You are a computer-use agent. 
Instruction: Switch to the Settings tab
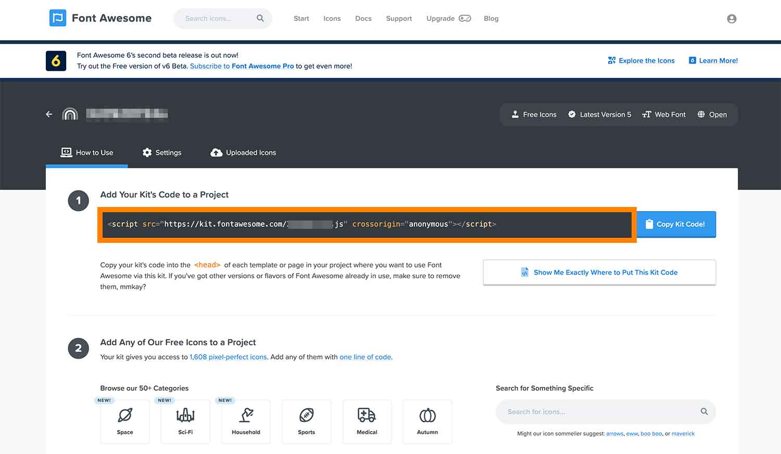click(162, 152)
